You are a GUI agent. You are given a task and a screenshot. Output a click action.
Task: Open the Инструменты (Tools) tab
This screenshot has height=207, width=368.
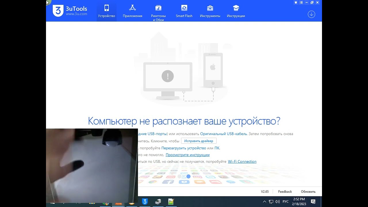(x=210, y=11)
